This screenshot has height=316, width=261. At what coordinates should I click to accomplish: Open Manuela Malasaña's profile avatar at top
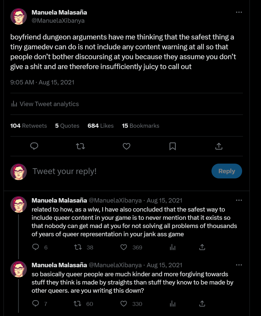[x=19, y=16]
